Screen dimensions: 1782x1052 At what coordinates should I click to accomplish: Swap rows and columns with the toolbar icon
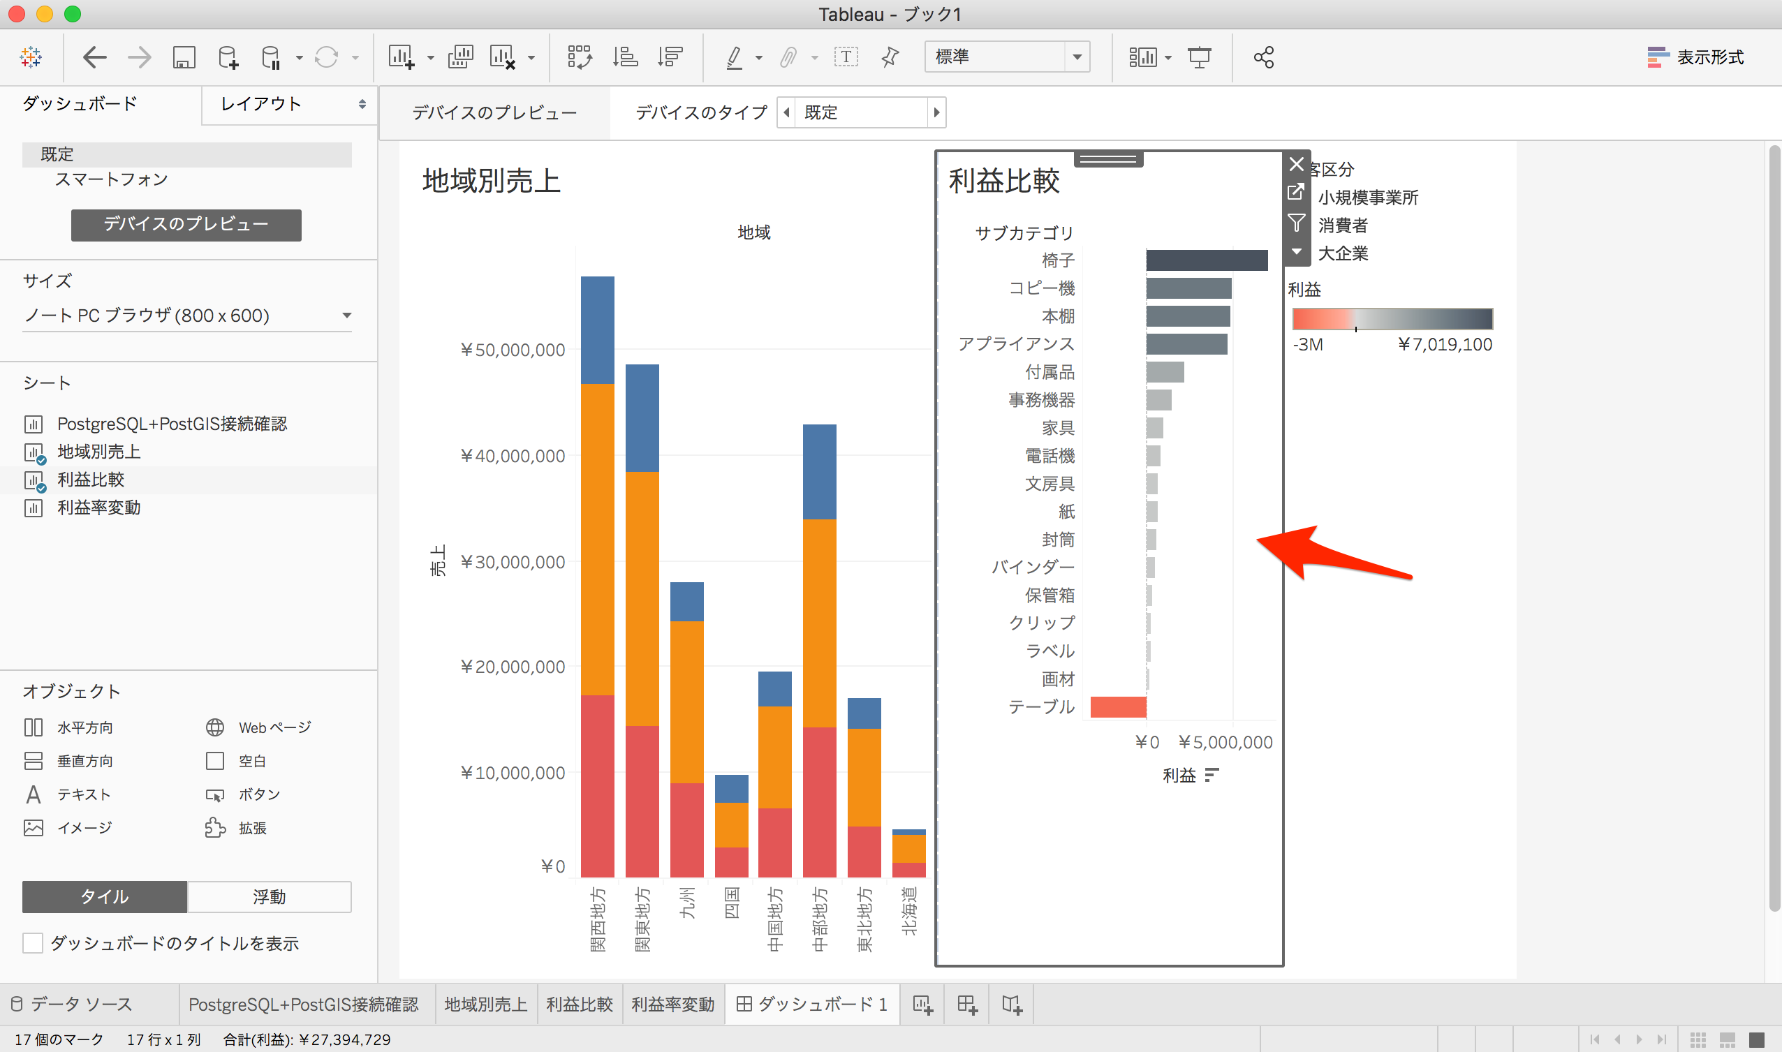click(580, 57)
